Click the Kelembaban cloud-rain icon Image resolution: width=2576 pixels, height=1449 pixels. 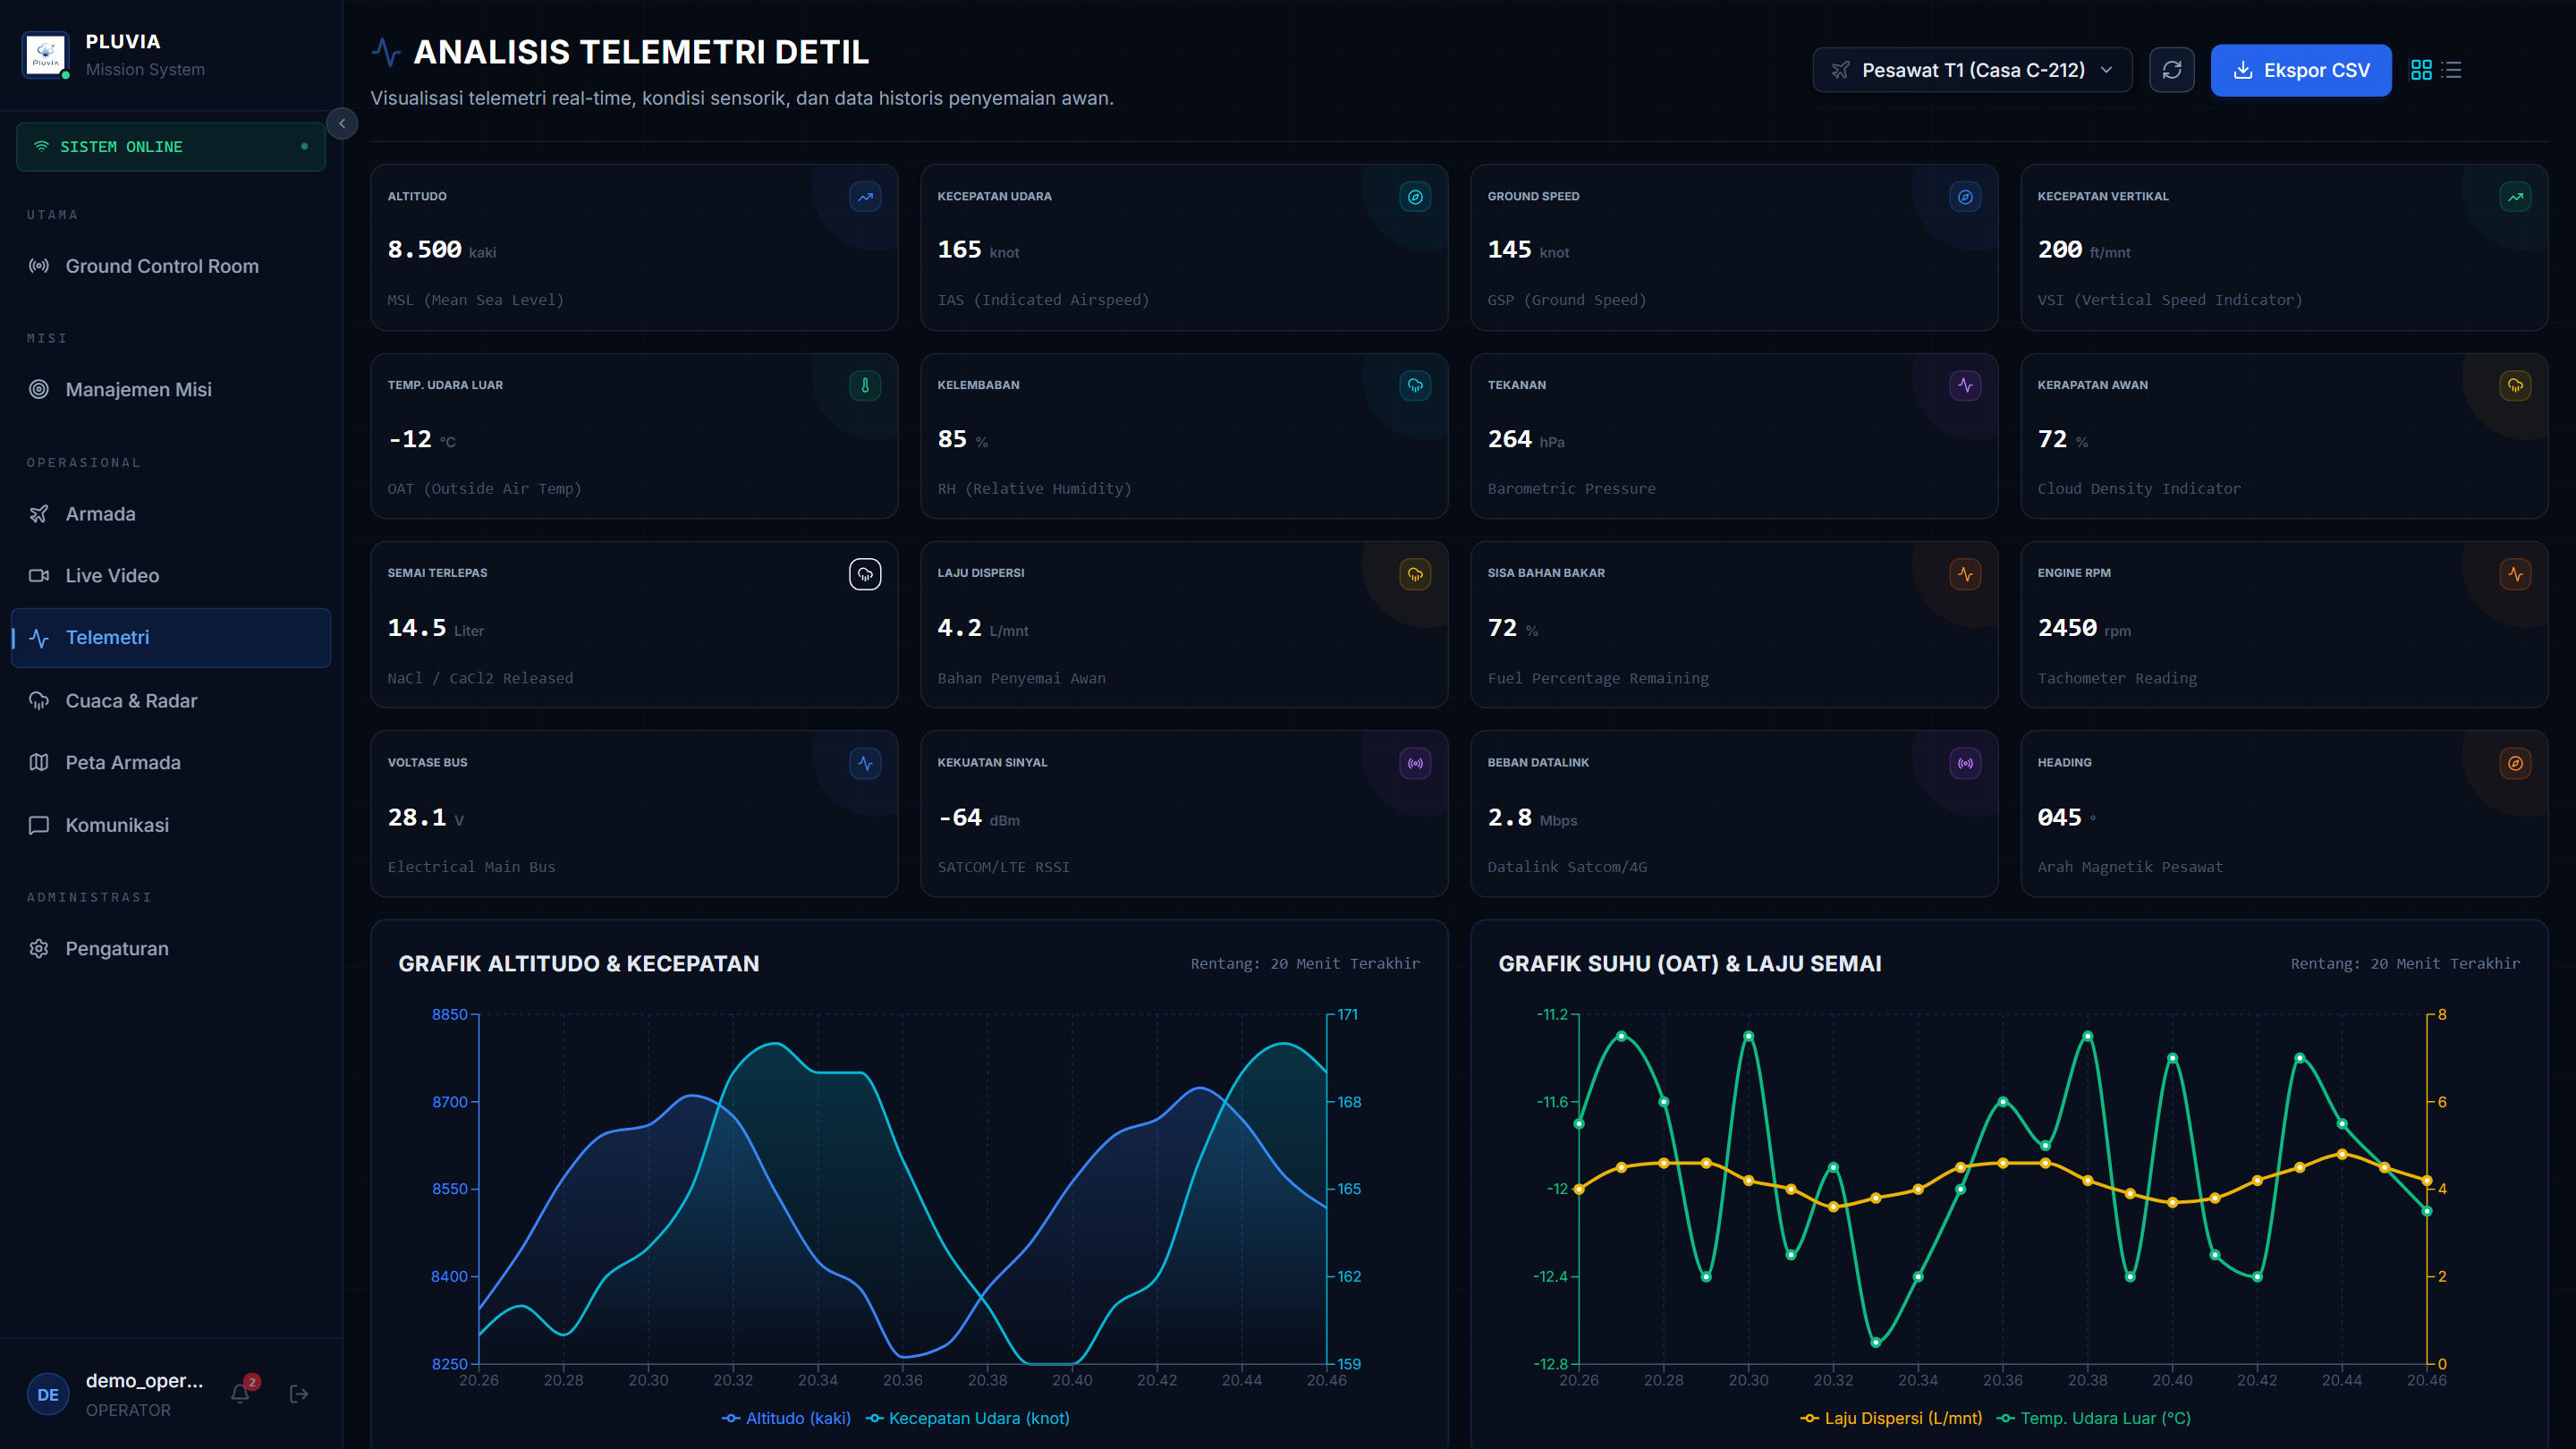[x=1415, y=386]
